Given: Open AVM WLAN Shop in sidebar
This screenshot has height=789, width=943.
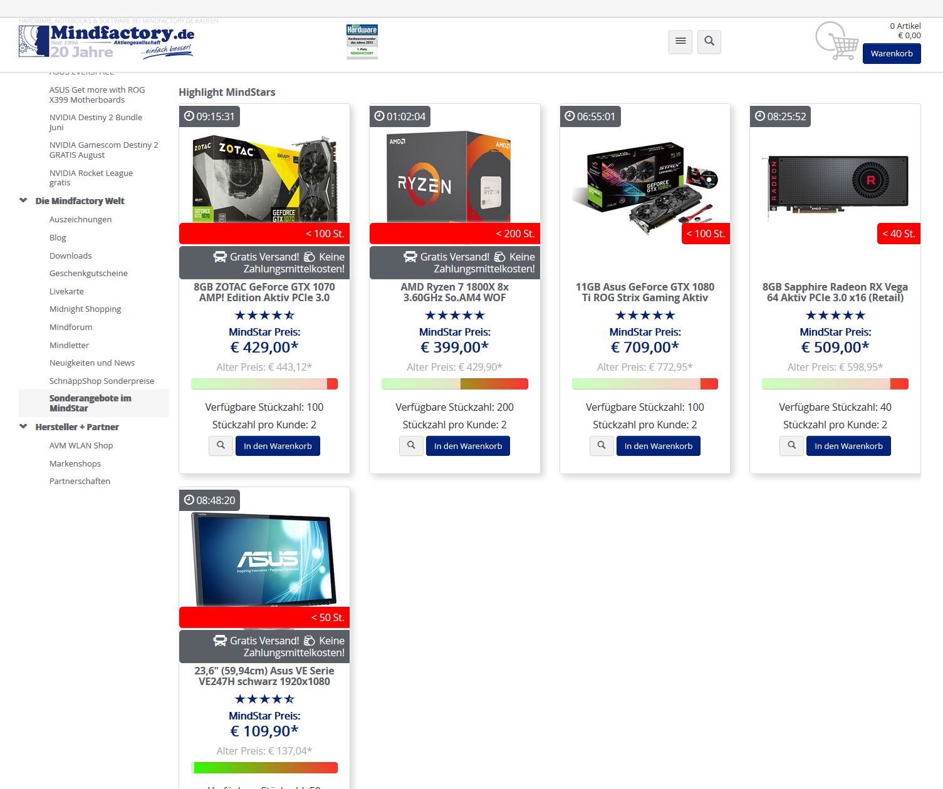Looking at the screenshot, I should 81,445.
